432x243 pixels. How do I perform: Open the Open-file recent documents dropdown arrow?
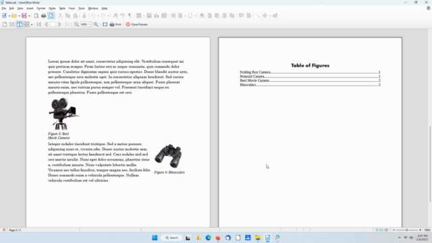coord(19,16)
